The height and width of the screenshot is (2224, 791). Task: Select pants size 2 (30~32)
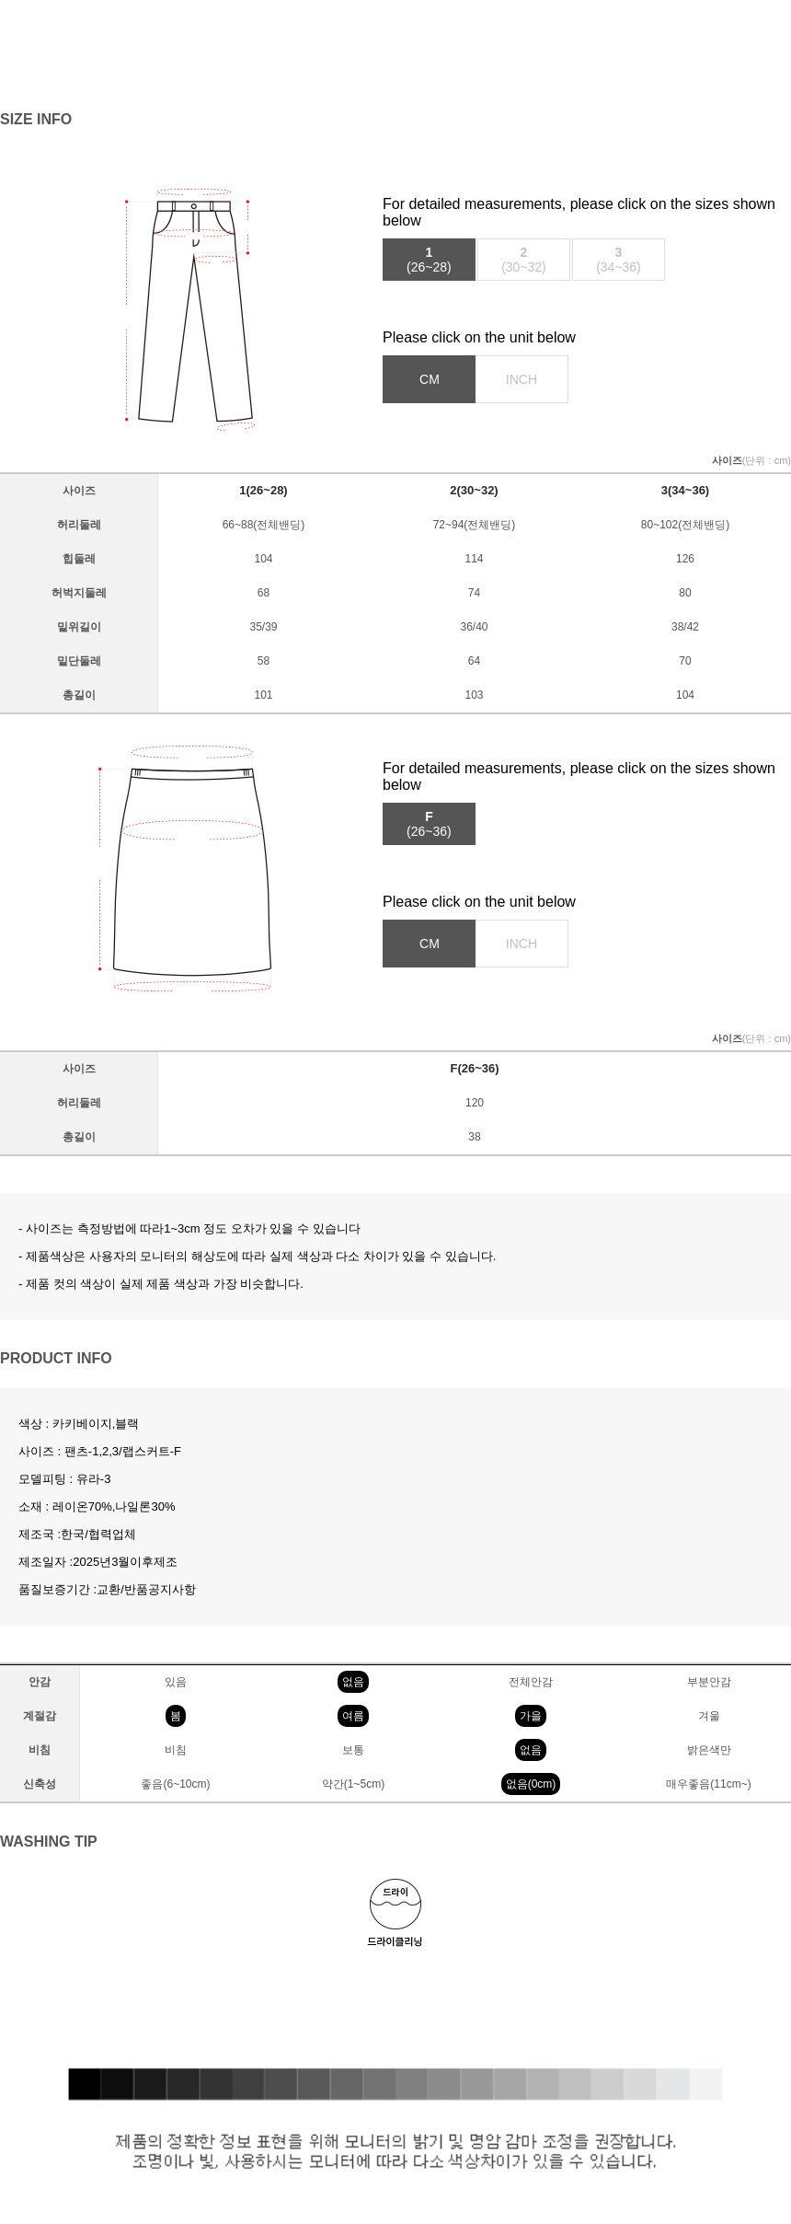tap(523, 260)
